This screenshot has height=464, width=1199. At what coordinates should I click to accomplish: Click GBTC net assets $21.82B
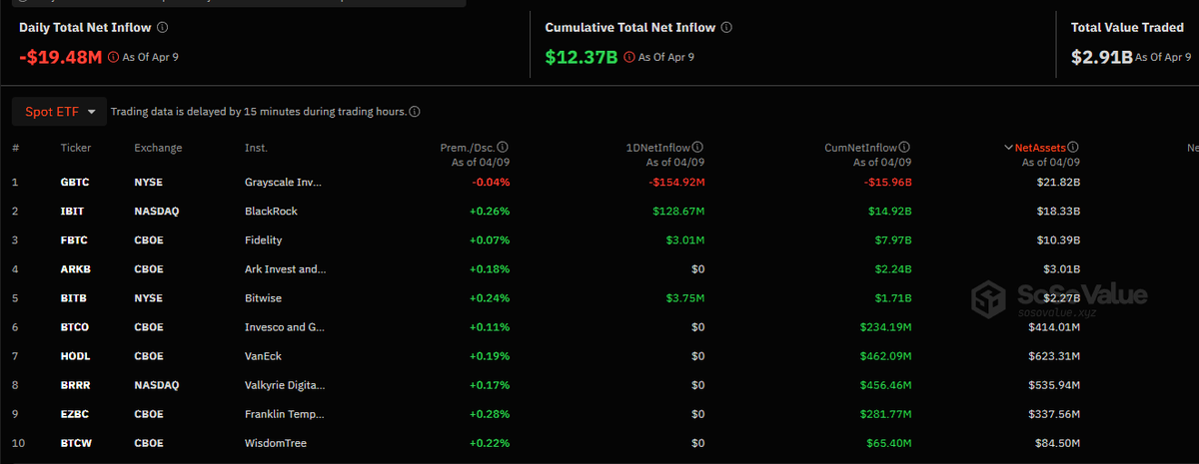tap(1057, 183)
